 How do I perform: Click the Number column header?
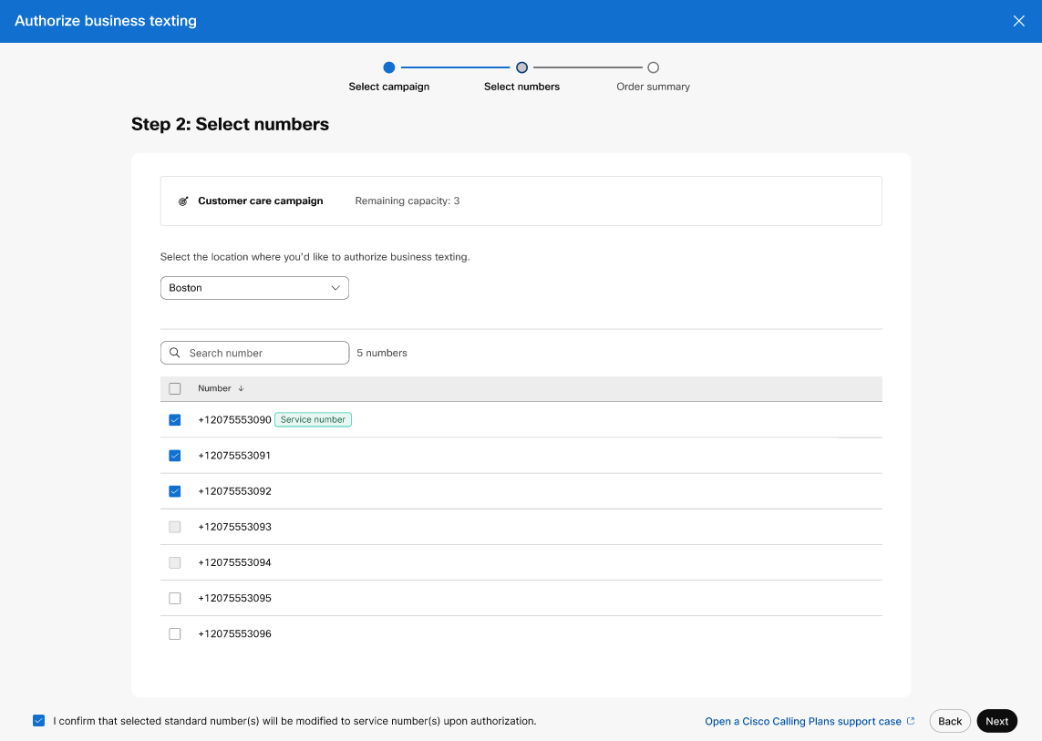click(x=214, y=388)
